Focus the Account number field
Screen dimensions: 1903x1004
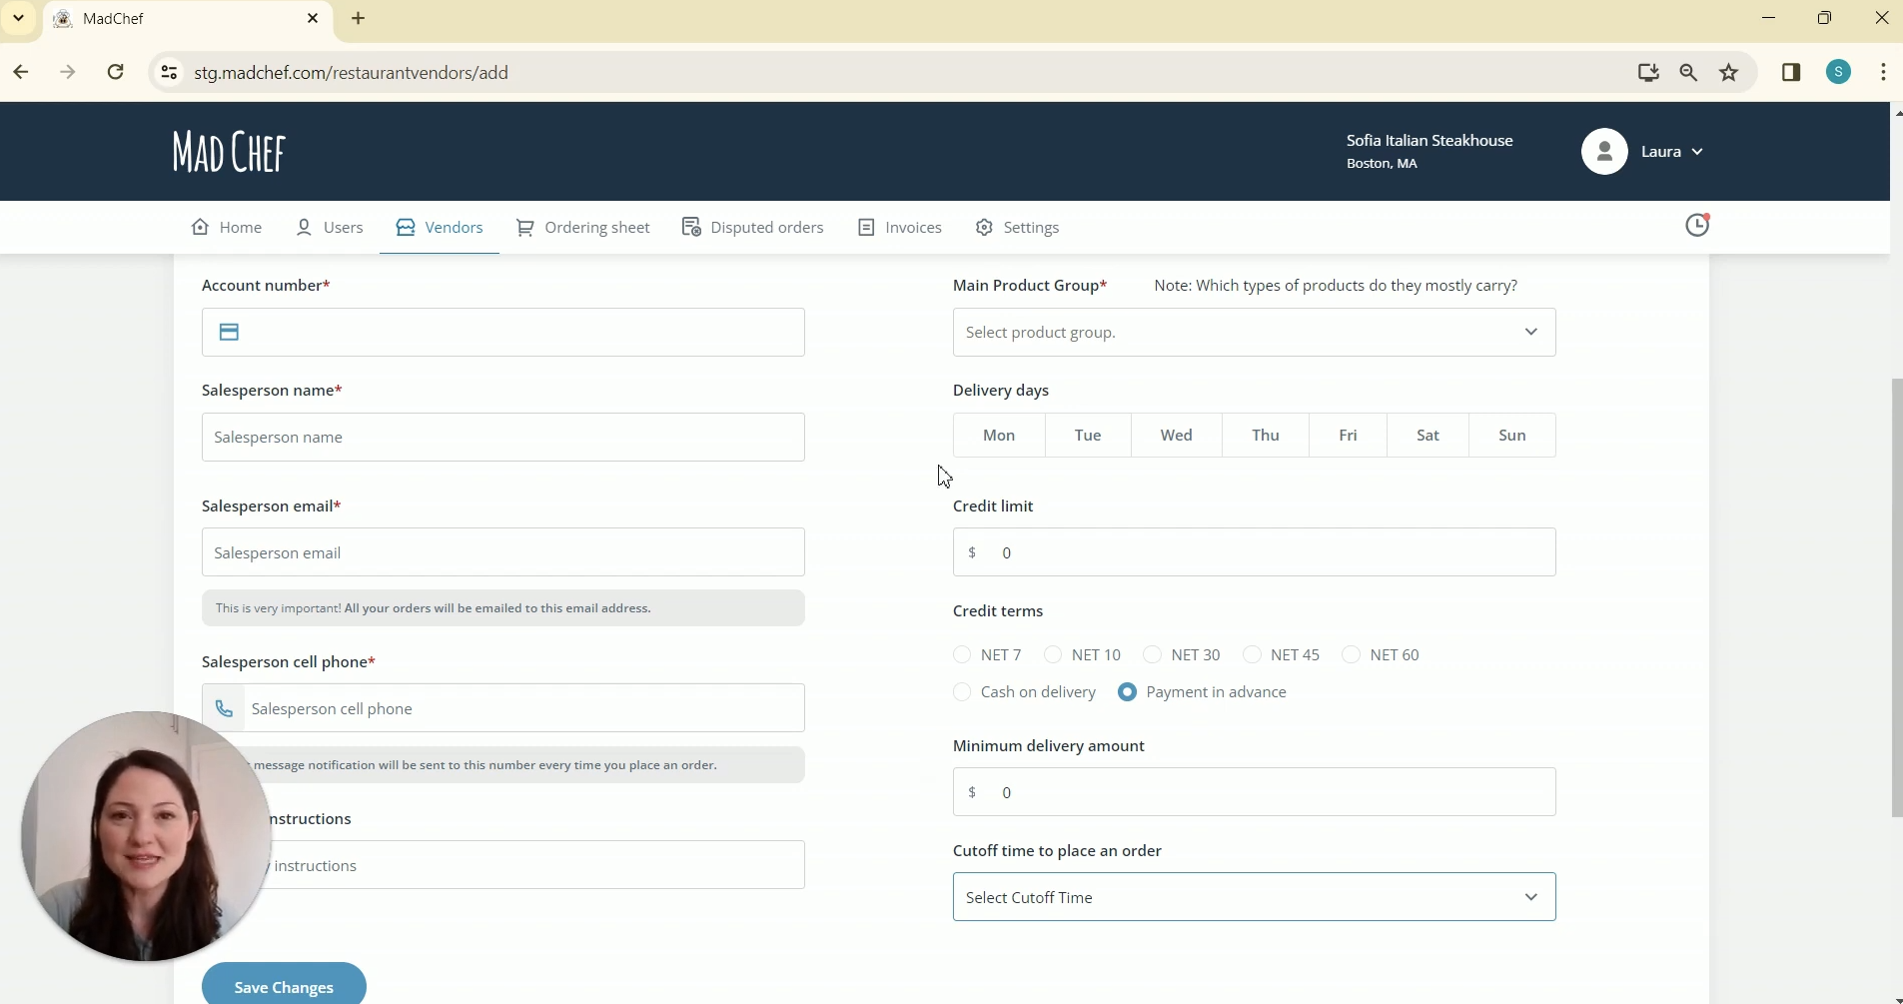(503, 333)
